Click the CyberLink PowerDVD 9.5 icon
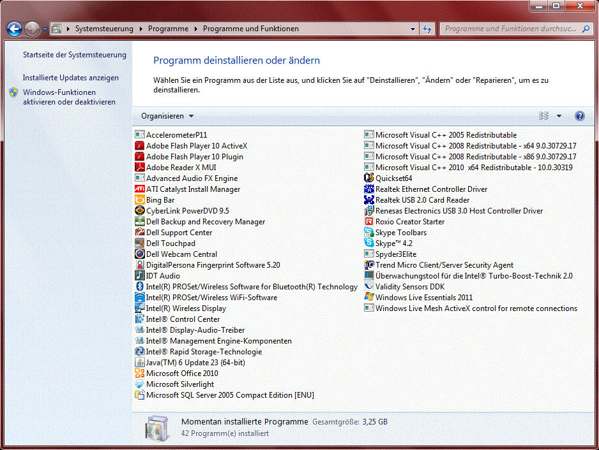Screen dimensions: 599x450 click(x=140, y=210)
